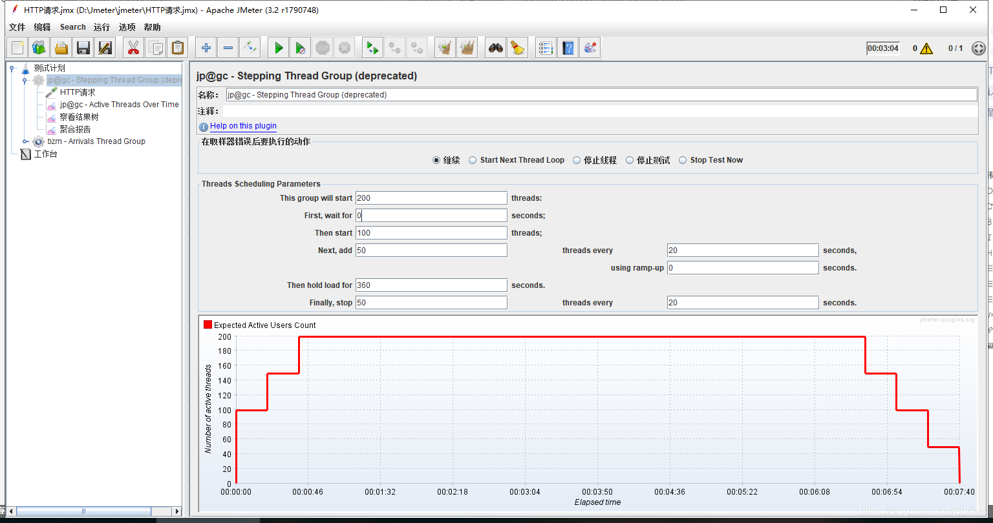Viewport: 993px width, 523px height.
Task: Open the Templates icon
Action: click(39, 48)
